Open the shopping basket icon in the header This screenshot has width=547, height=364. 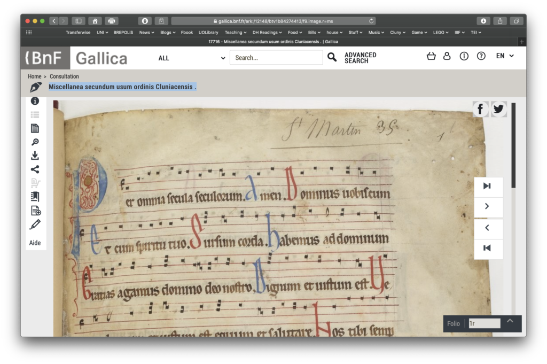coord(431,56)
